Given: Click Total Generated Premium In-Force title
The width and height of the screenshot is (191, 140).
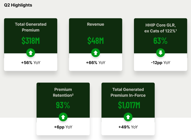Looking at the screenshot, I should [x=128, y=92].
